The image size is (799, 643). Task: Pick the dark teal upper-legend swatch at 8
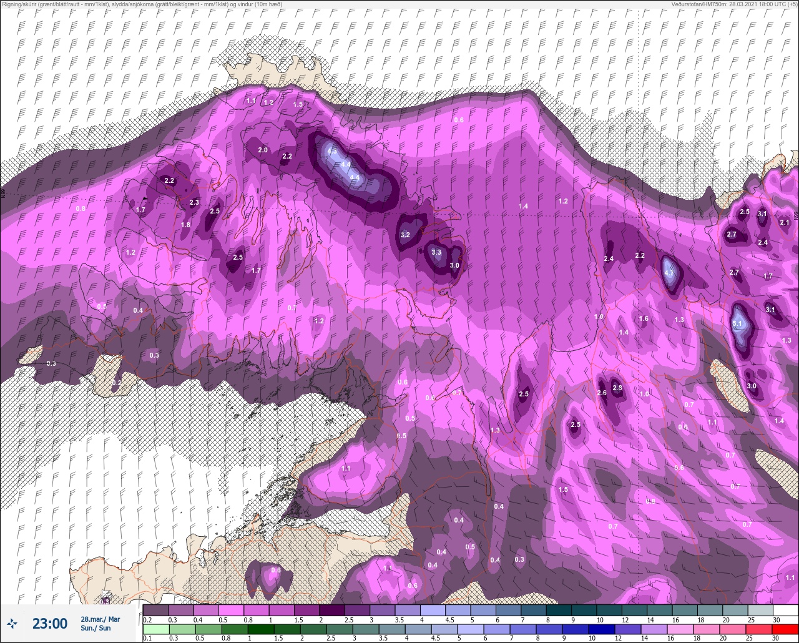click(559, 610)
